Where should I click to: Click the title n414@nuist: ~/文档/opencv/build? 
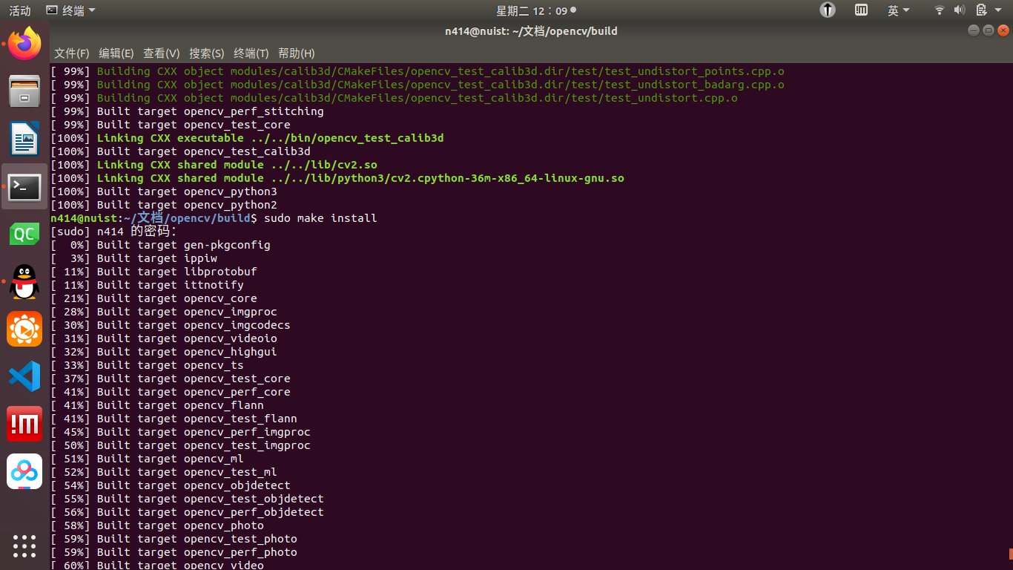pos(531,31)
